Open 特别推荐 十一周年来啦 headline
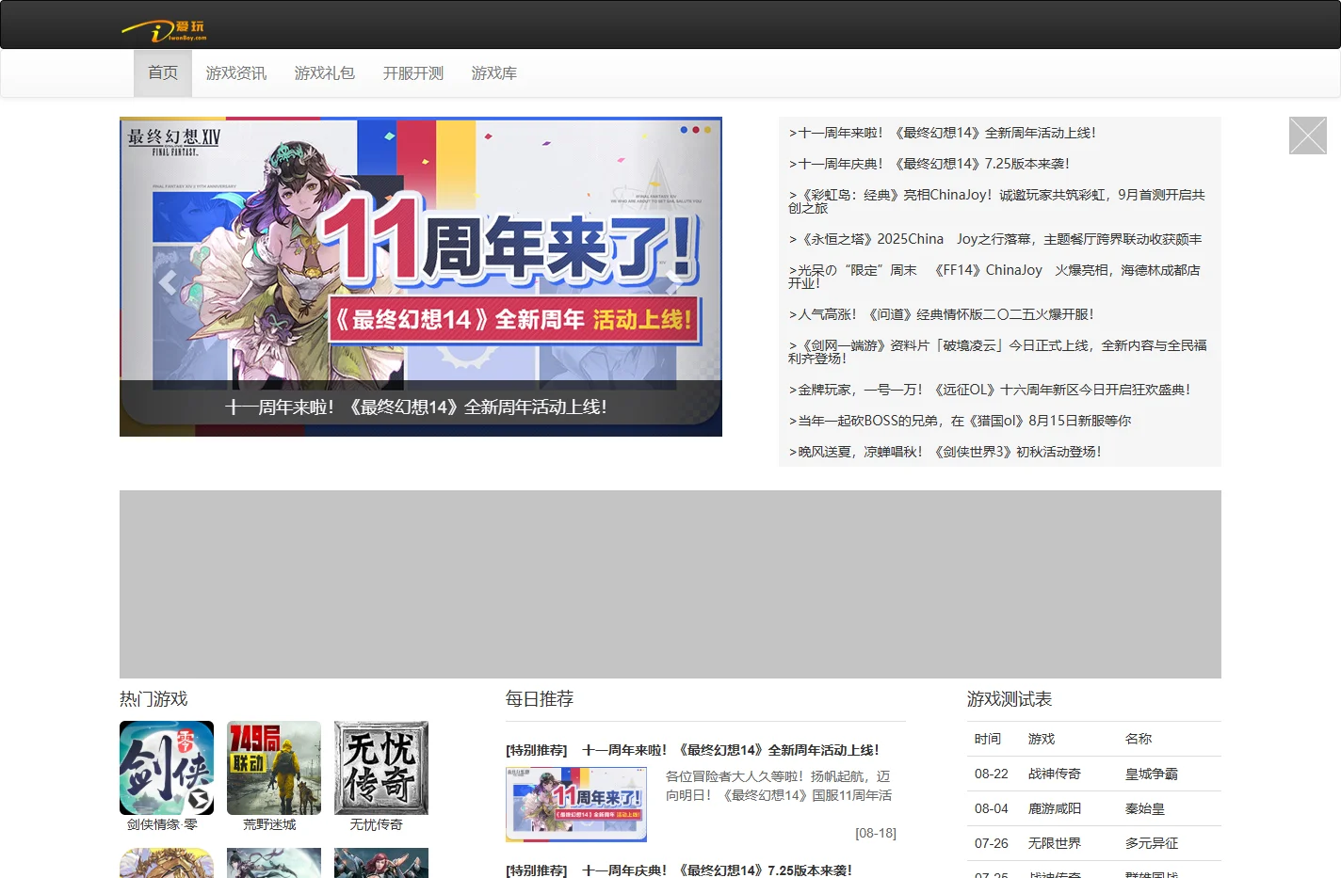Viewport: 1341px width, 878px height. click(x=693, y=750)
